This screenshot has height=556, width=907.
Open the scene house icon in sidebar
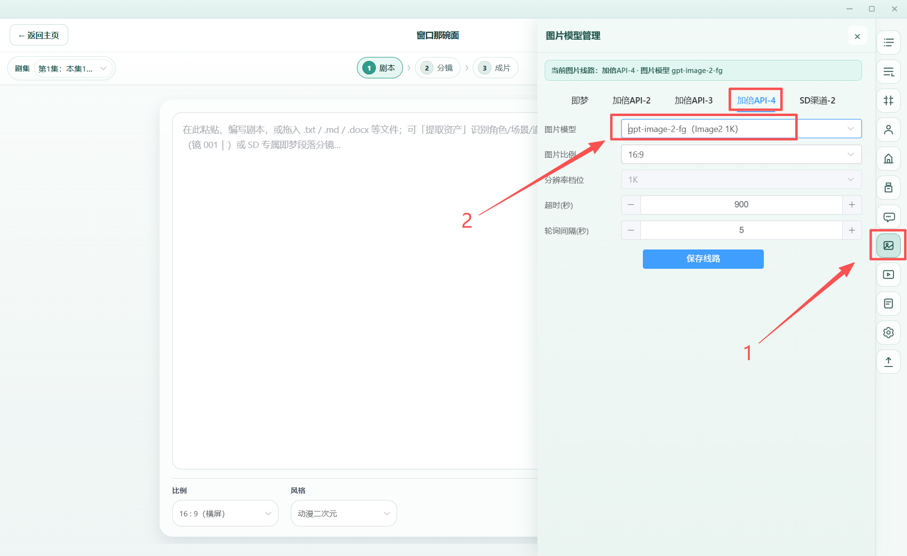[x=889, y=159]
